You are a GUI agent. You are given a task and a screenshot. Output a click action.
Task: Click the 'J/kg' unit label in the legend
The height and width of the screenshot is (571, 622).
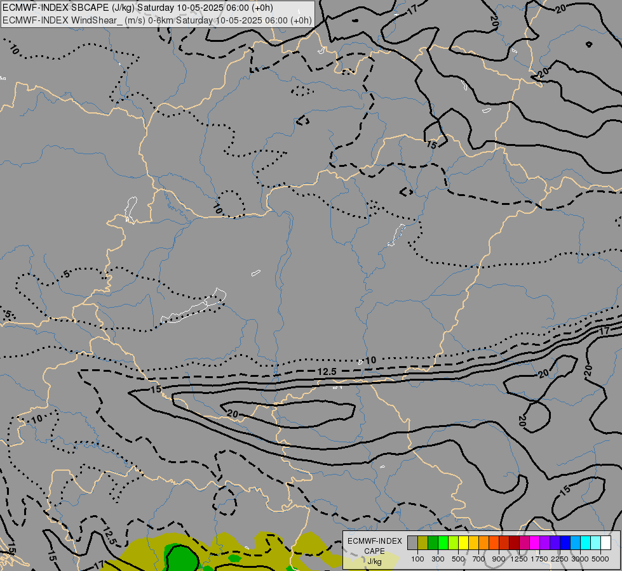click(x=374, y=561)
